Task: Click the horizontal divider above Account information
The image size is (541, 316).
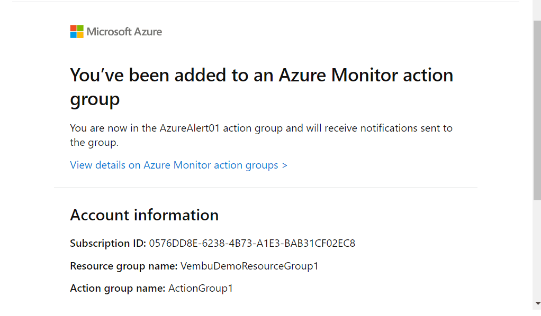Action: click(x=266, y=188)
